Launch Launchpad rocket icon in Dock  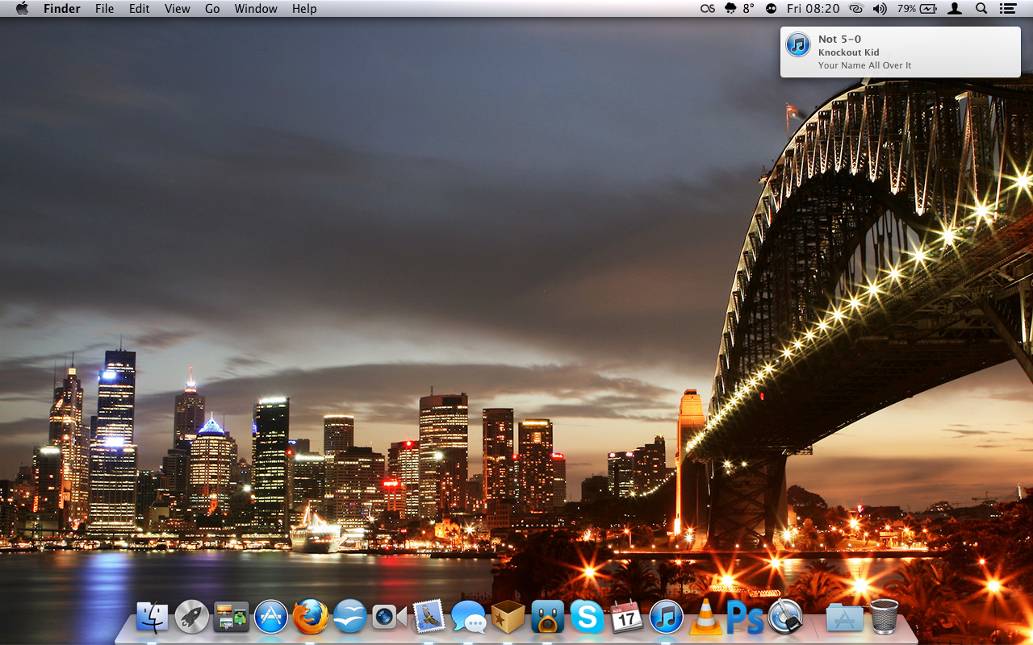pyautogui.click(x=192, y=618)
